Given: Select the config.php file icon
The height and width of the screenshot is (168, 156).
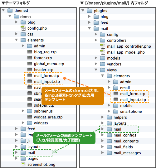Looking at the screenshot, I should coord(23,28).
